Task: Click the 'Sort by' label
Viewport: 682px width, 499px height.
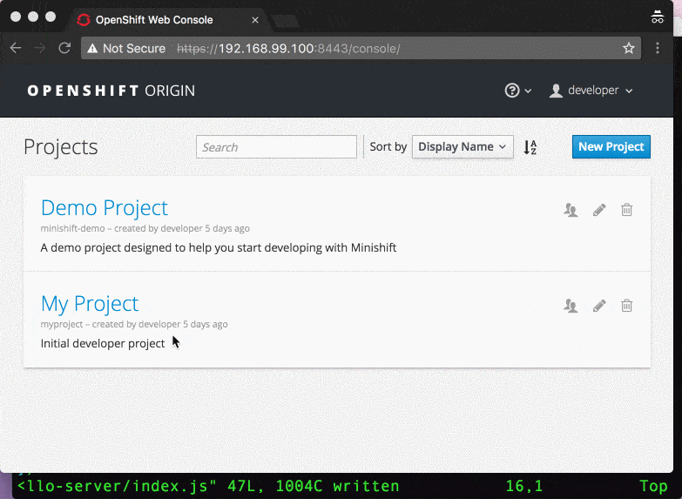Action: 388,146
